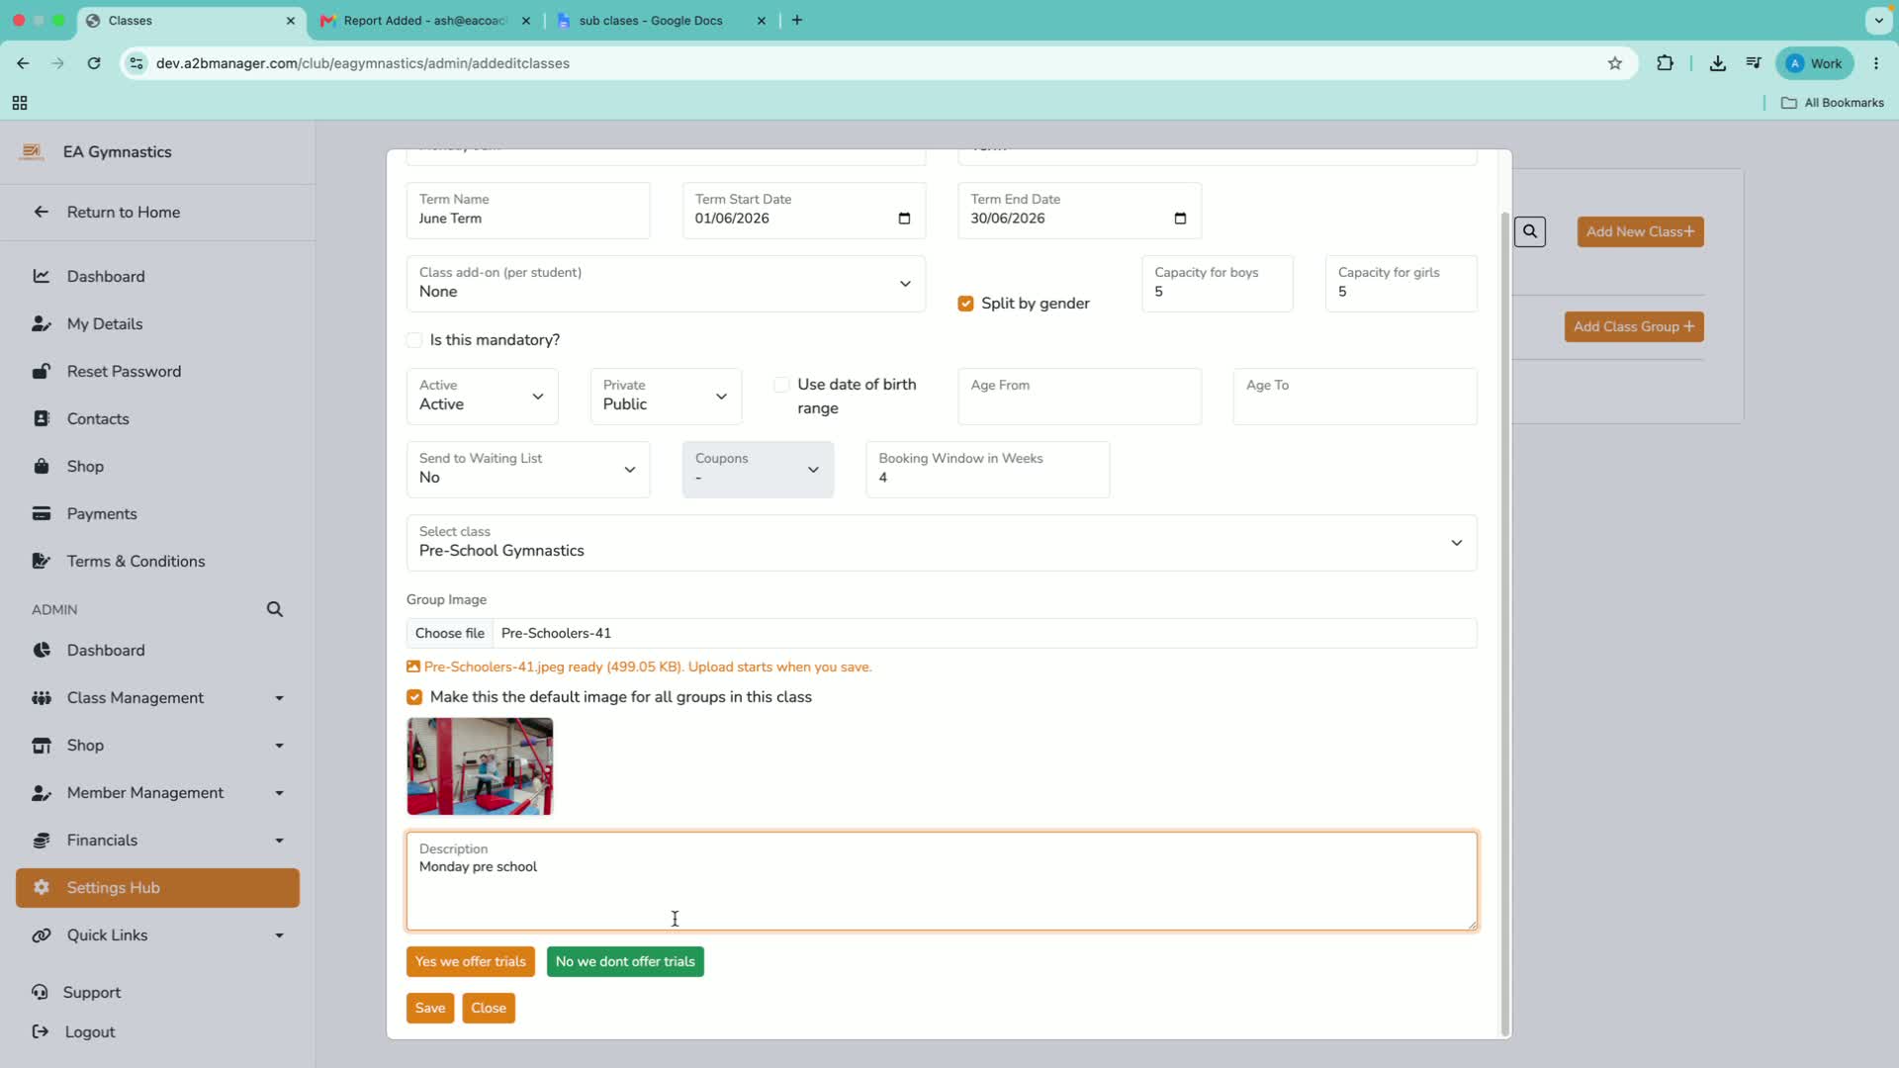1899x1068 pixels.
Task: Click the sidebar ADMIN search icon
Action: click(275, 609)
